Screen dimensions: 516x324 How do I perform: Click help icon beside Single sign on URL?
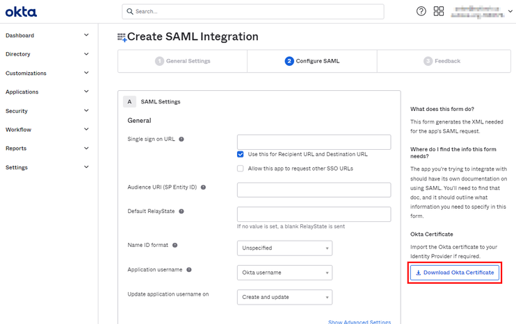click(182, 139)
